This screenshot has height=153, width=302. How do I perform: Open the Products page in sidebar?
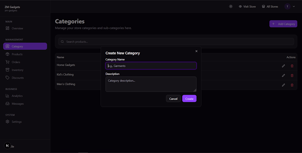tap(17, 54)
